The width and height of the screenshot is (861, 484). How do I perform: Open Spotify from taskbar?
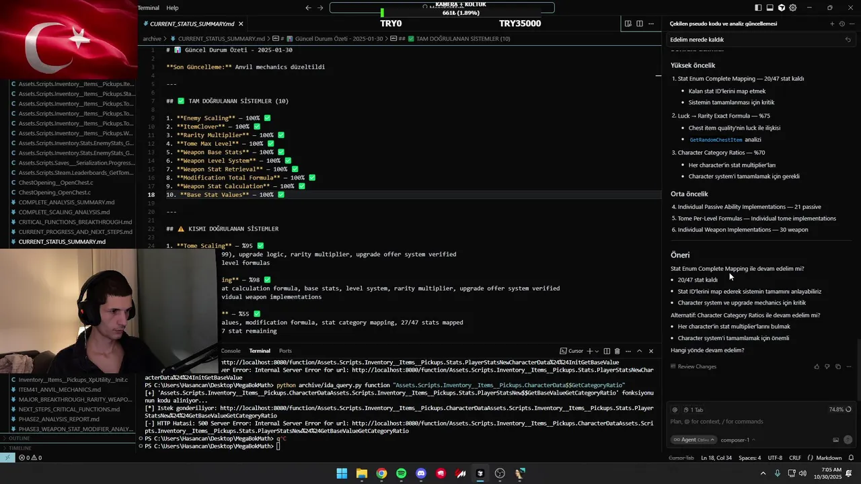pos(401,473)
